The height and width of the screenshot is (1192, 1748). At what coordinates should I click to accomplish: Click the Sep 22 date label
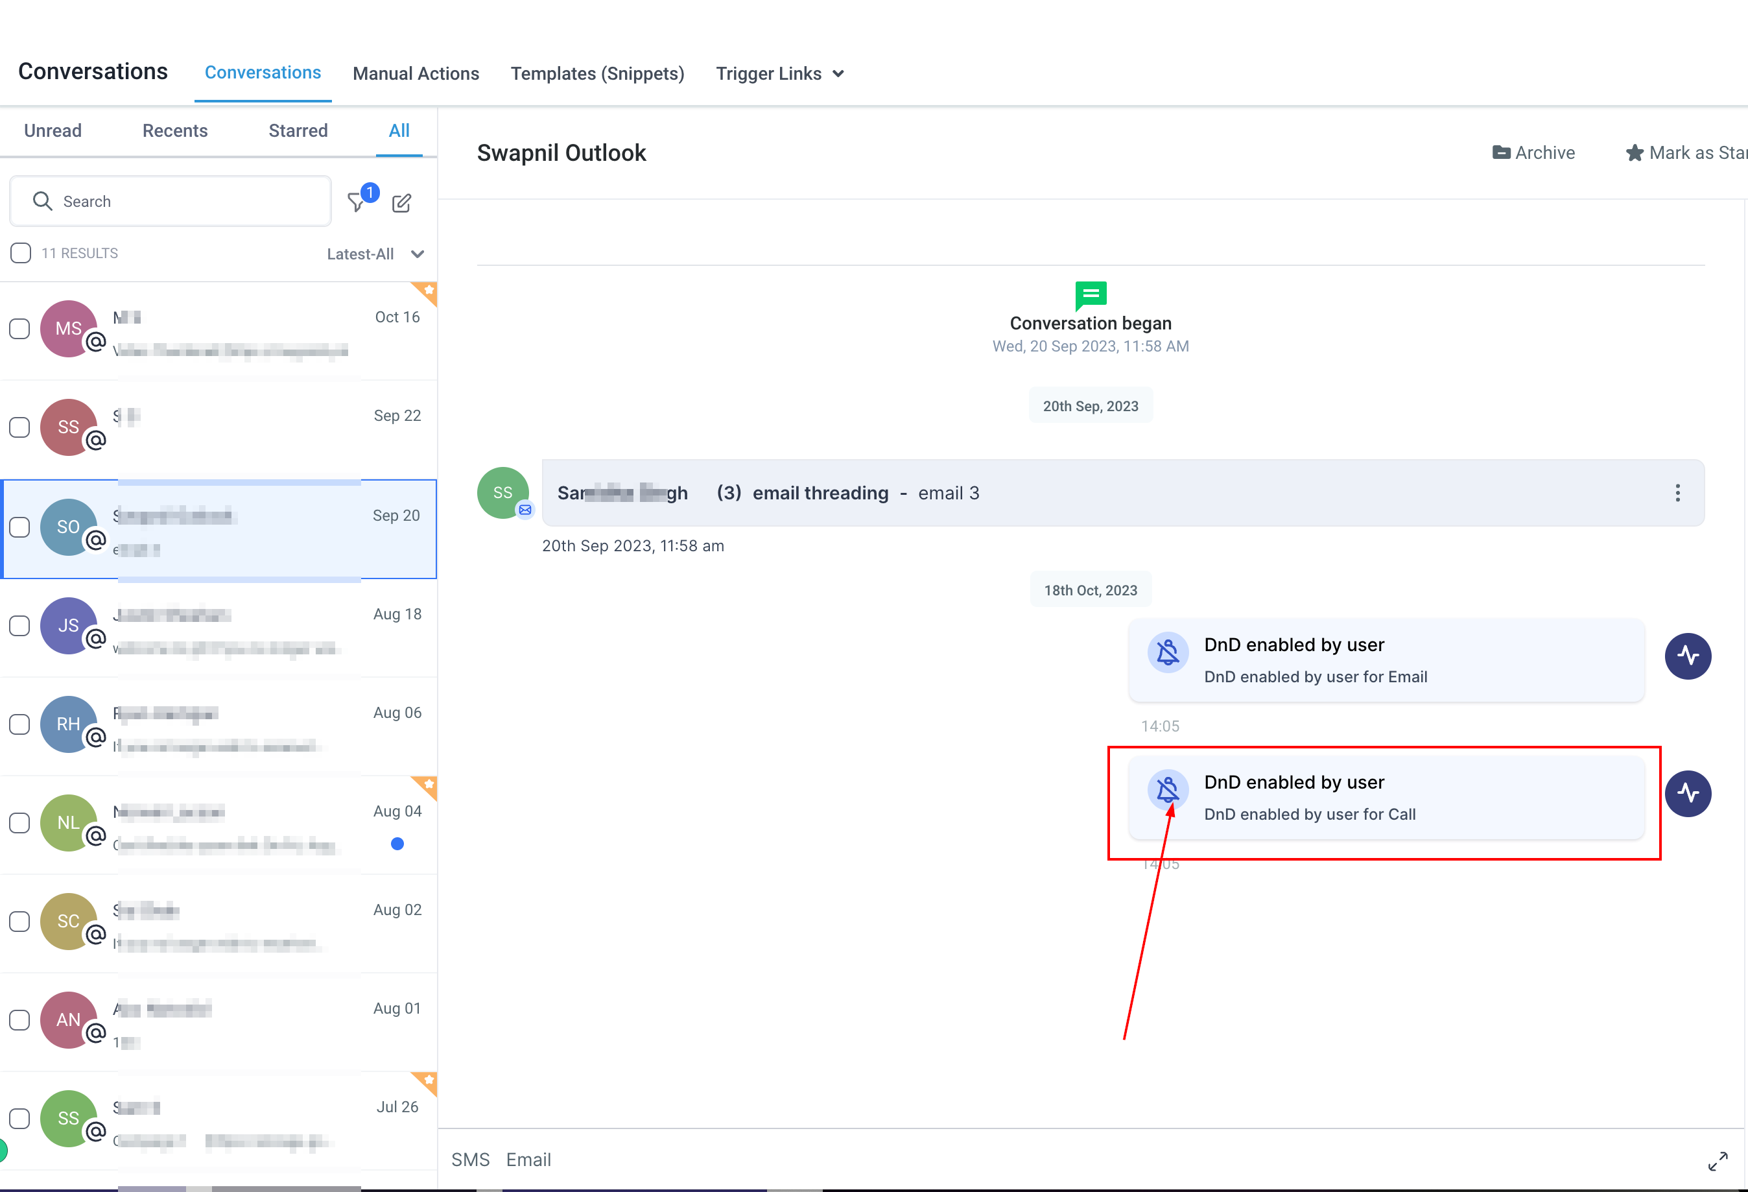(x=397, y=416)
